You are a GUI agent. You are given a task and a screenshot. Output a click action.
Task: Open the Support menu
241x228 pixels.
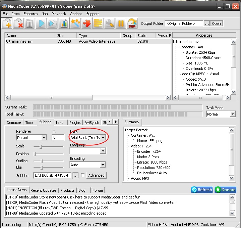point(93,14)
